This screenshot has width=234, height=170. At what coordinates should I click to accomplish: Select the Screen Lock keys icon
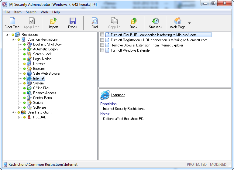(x=29, y=54)
